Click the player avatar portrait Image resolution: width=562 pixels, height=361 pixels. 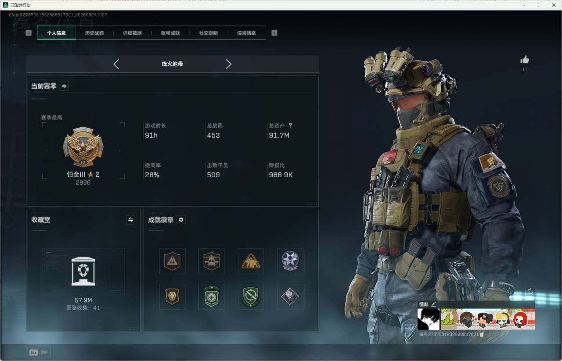pyautogui.click(x=429, y=319)
